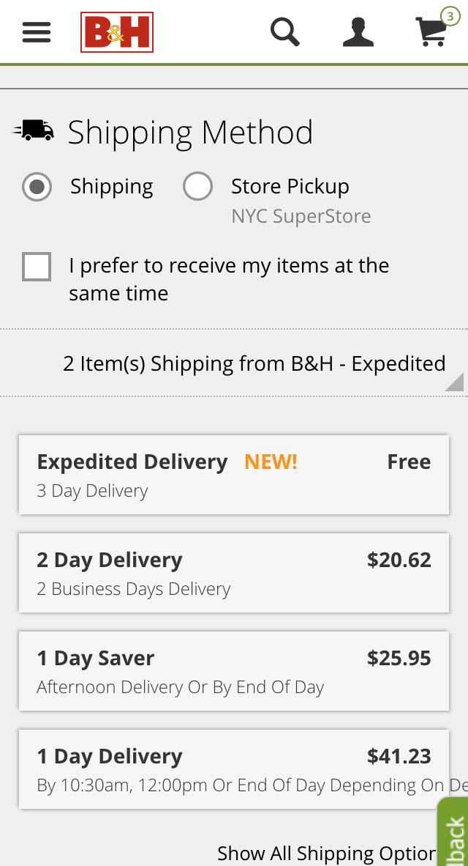The image size is (468, 866).
Task: Open the shopping cart icon
Action: tap(431, 33)
